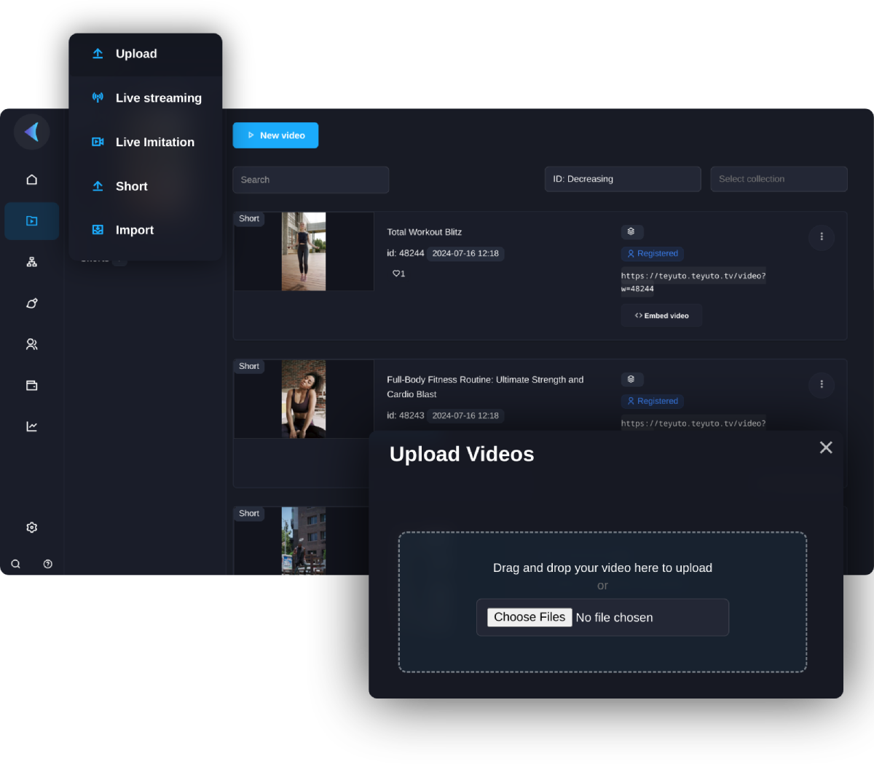Click the id: 48243 text
The width and height of the screenshot is (874, 764).
[x=405, y=415]
